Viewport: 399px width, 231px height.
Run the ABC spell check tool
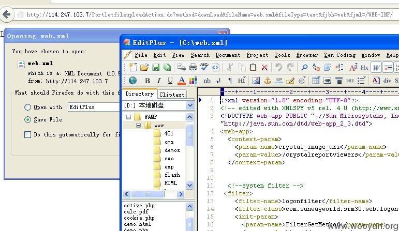(204, 67)
